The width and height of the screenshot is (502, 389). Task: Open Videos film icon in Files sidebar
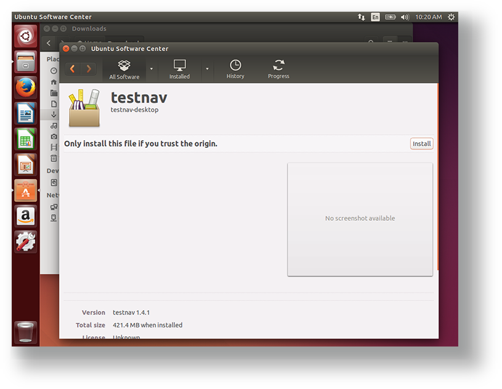coord(54,147)
